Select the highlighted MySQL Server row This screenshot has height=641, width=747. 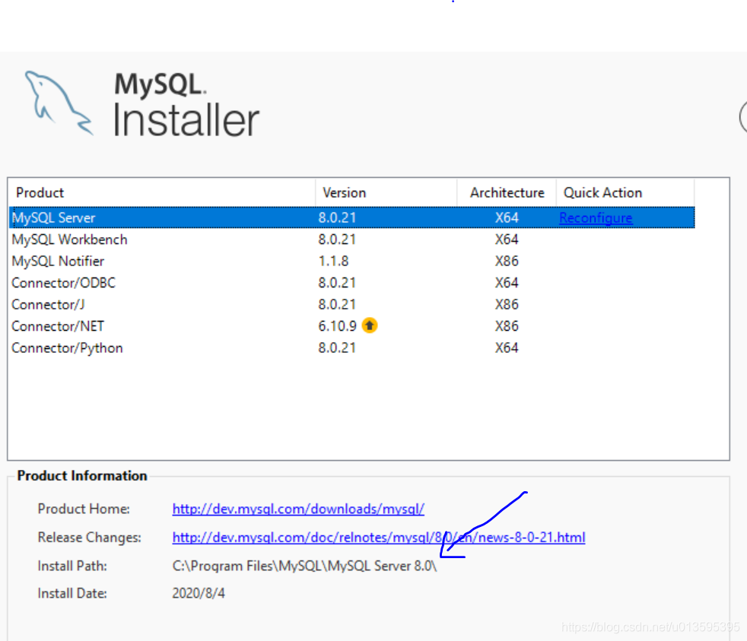tap(228, 217)
